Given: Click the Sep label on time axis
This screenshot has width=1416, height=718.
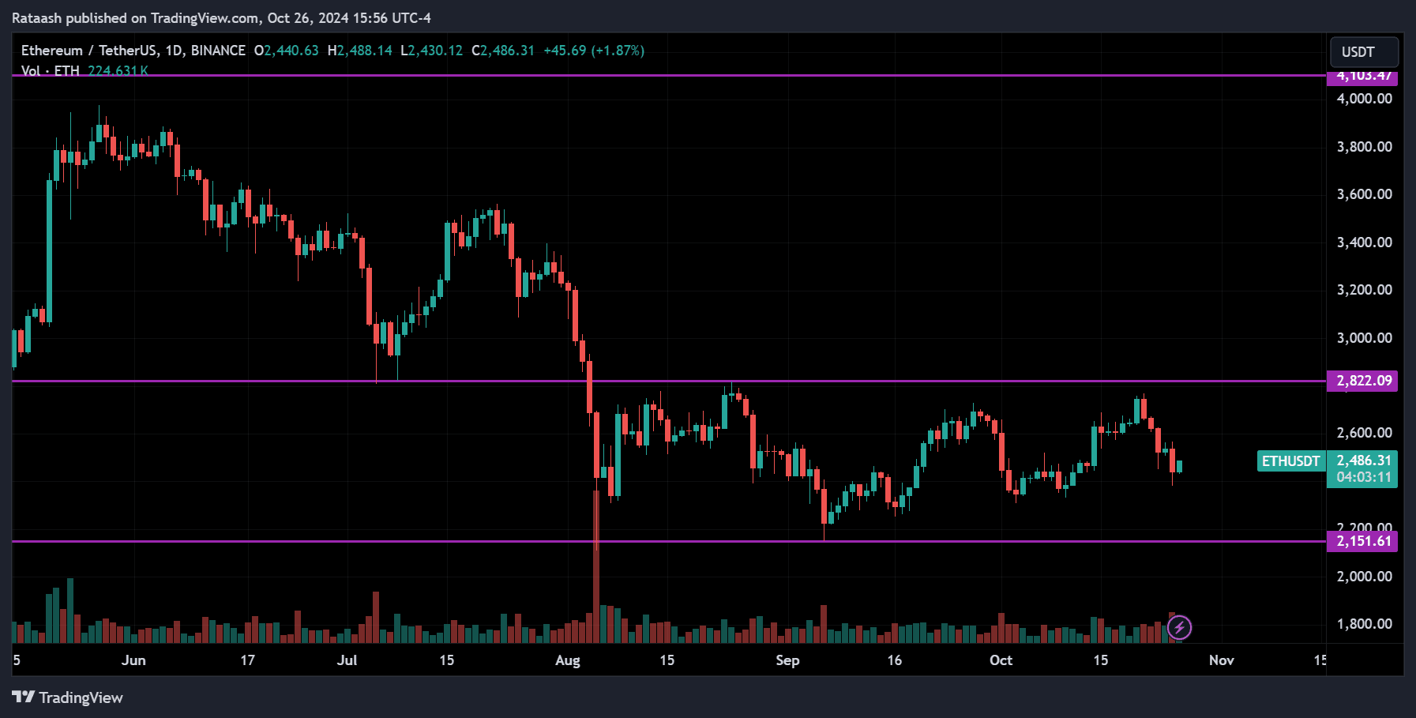Looking at the screenshot, I should coord(787,660).
